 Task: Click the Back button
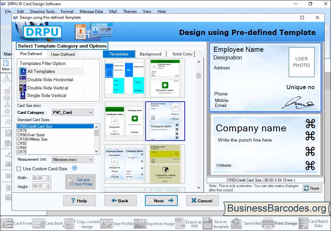[120, 201]
